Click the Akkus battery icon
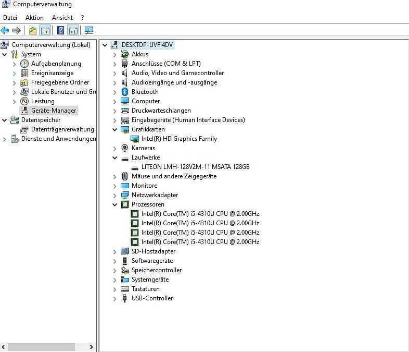This screenshot has height=352, width=409. (125, 54)
